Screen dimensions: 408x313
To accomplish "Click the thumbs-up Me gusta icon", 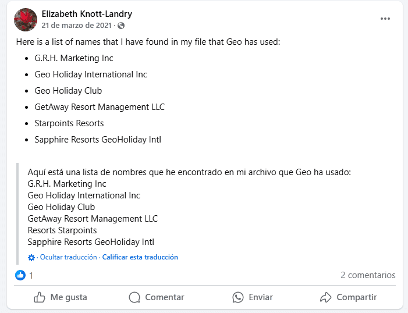I will point(40,297).
